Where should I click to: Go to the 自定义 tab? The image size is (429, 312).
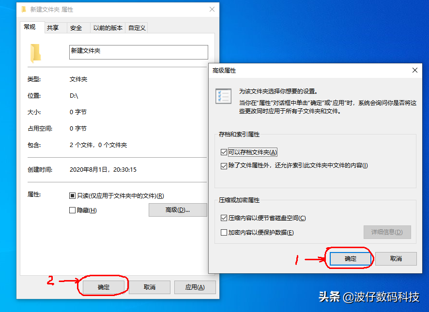[x=137, y=28]
